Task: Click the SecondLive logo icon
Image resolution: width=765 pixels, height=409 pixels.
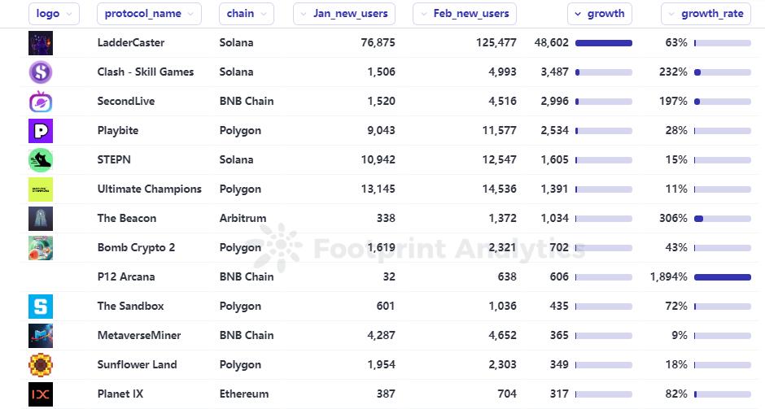Action: point(40,102)
